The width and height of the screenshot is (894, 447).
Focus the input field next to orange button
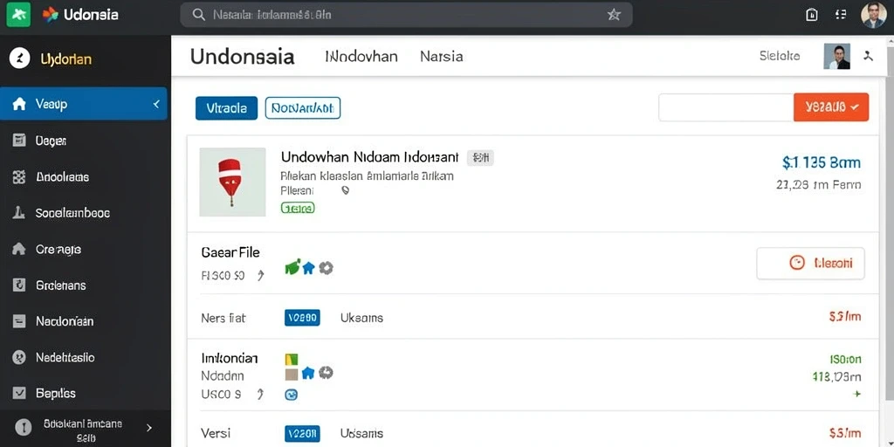click(726, 107)
